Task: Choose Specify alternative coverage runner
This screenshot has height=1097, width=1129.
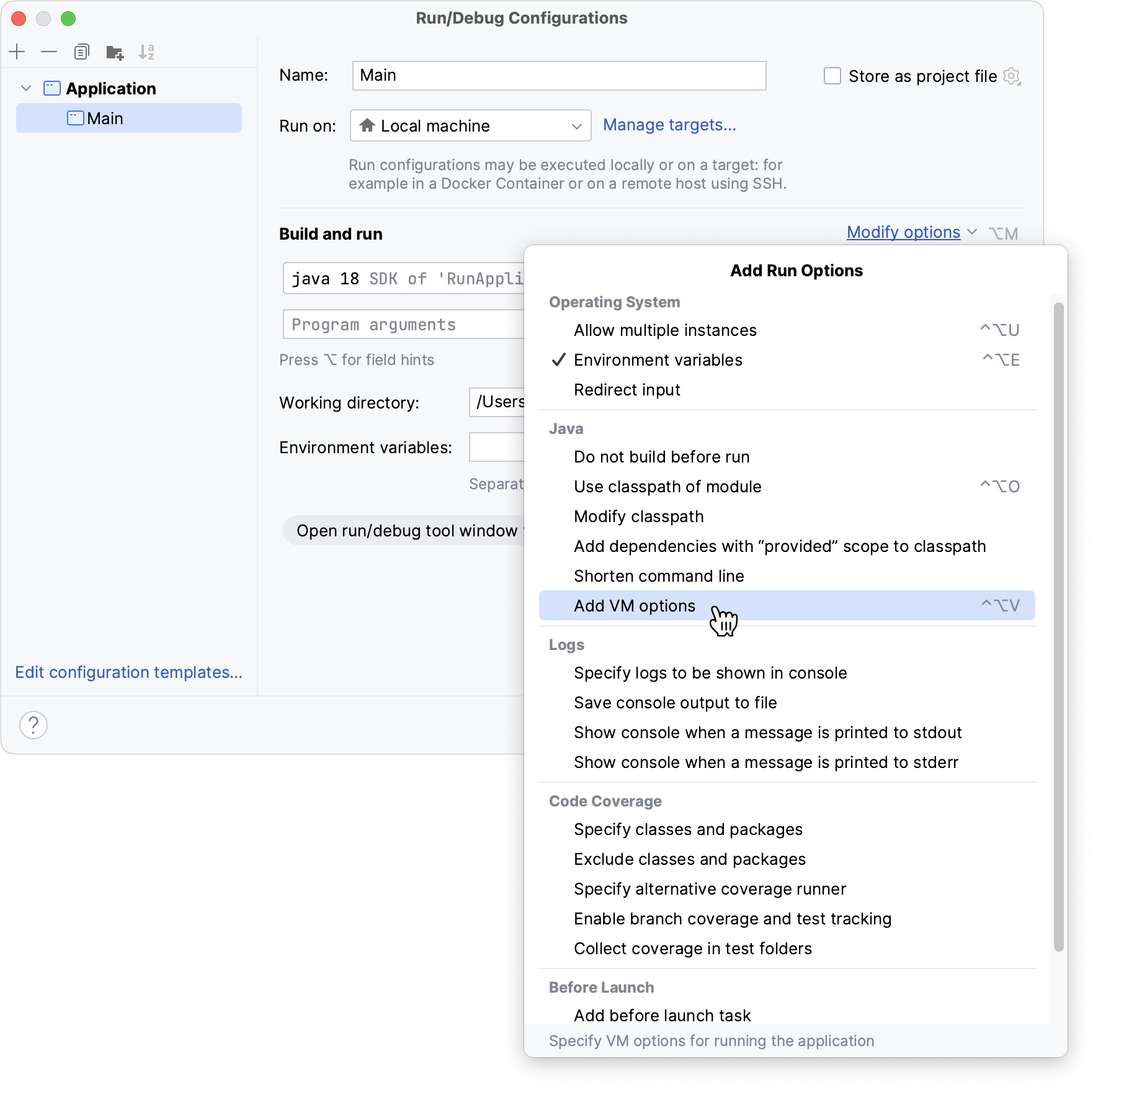Action: 787,889
